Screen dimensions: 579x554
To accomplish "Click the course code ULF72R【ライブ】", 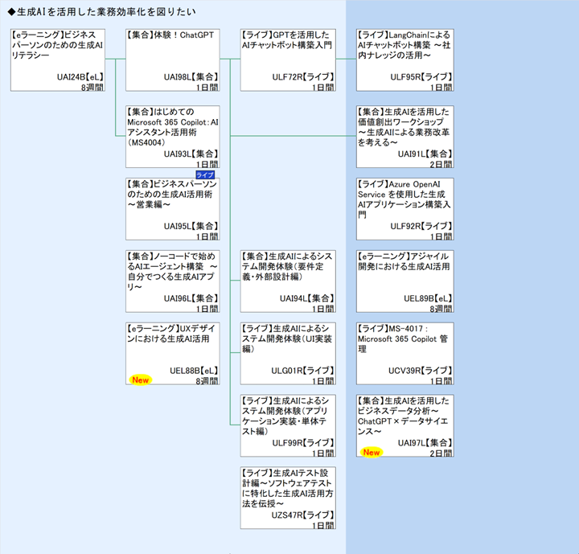I will click(x=303, y=77).
